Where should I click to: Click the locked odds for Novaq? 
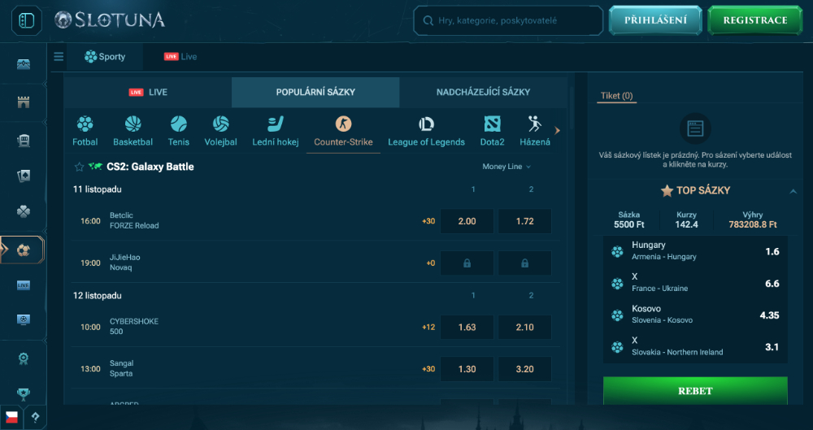pos(524,263)
